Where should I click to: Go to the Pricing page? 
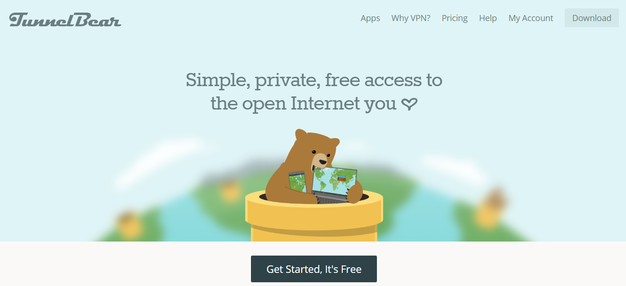(455, 18)
